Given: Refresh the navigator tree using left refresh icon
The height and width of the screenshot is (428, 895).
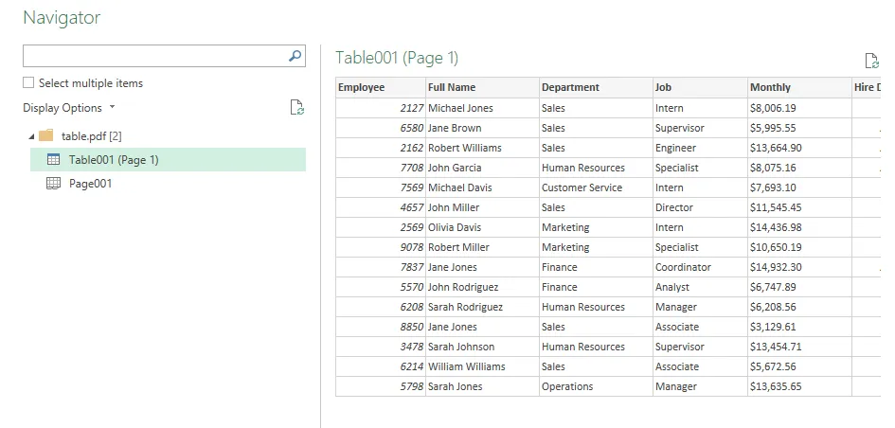Looking at the screenshot, I should coord(296,107).
